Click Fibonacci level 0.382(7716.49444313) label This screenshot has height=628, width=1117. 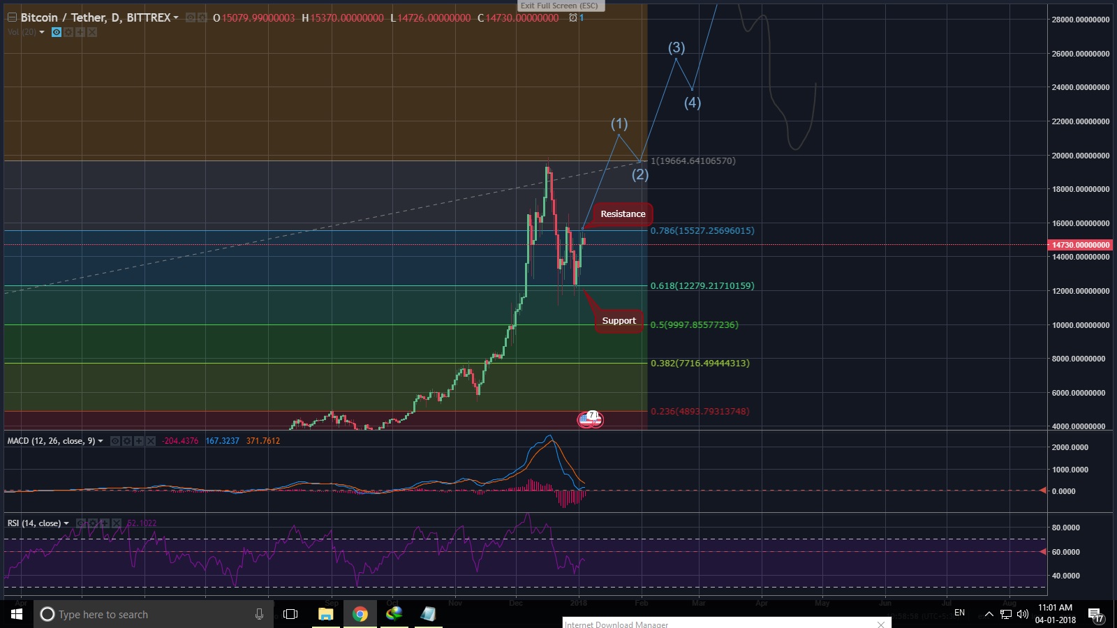pyautogui.click(x=700, y=364)
